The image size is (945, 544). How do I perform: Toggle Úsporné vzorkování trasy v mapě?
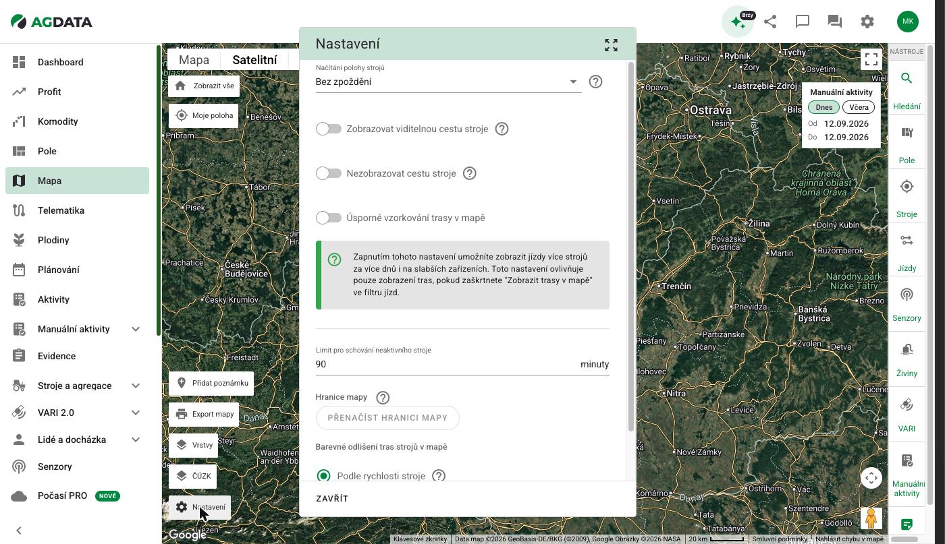tap(329, 218)
